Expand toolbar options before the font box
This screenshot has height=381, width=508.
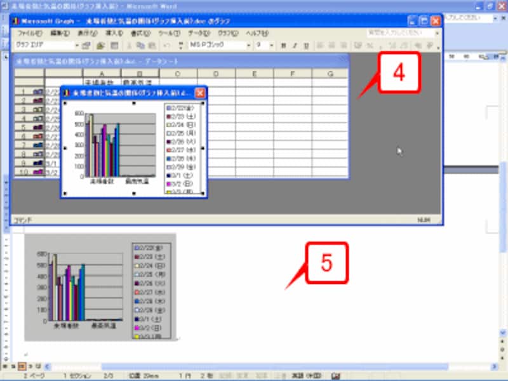point(181,46)
